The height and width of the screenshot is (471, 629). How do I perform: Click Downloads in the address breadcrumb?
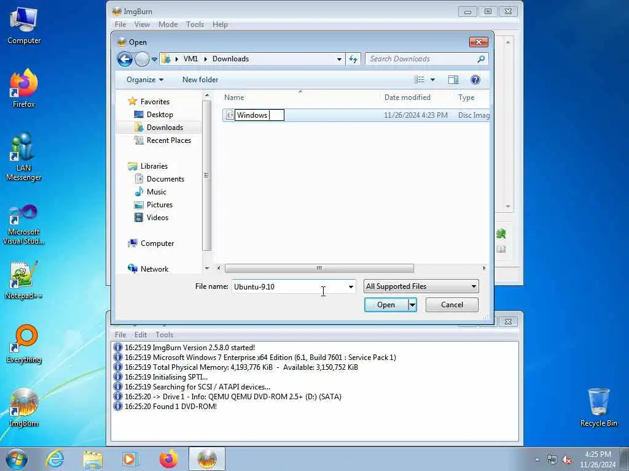pos(231,59)
